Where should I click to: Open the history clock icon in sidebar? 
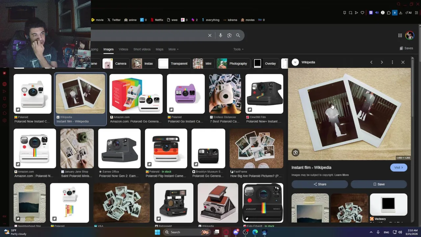point(4,106)
